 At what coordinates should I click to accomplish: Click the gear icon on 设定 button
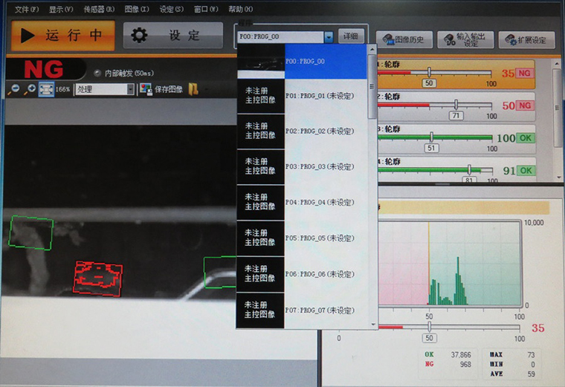point(139,35)
